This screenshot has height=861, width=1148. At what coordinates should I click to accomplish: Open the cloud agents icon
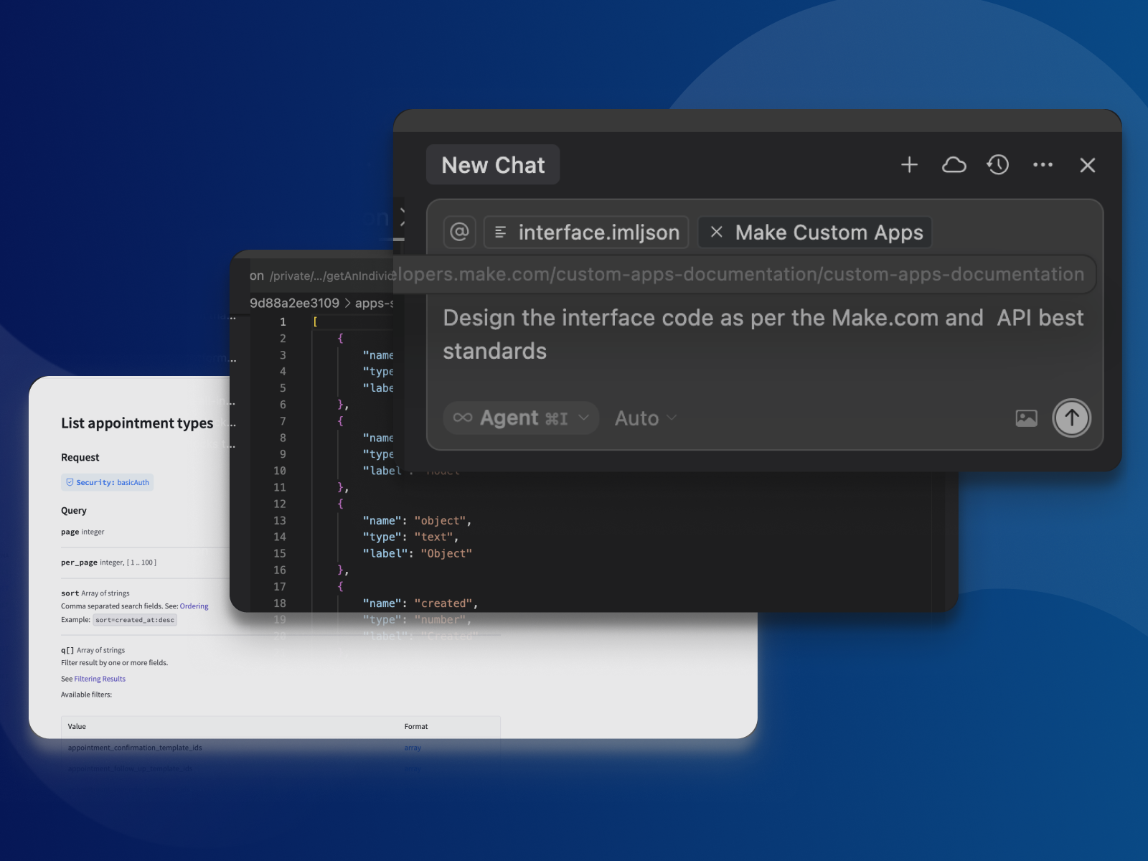point(954,165)
